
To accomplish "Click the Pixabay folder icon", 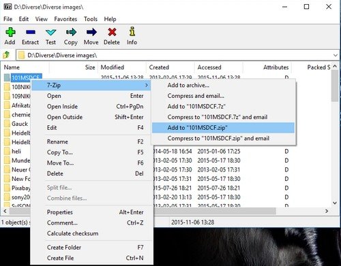I will pyautogui.click(x=7, y=188).
